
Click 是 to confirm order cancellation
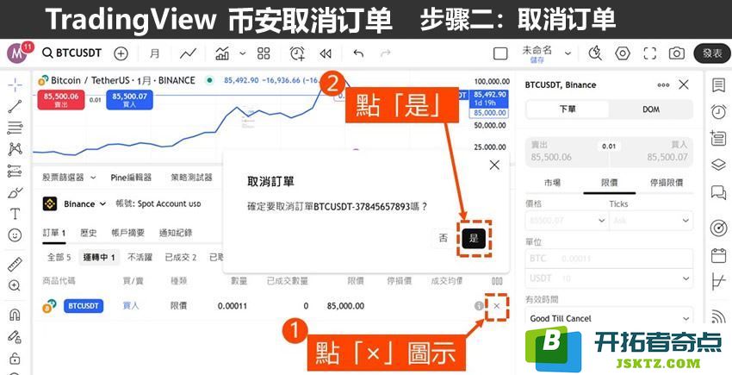[474, 239]
